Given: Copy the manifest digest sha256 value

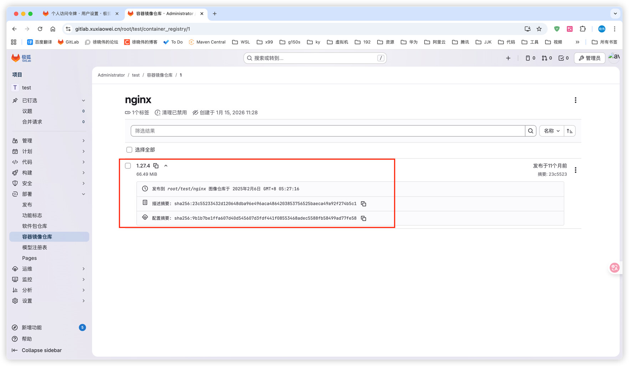Looking at the screenshot, I should coord(363,204).
